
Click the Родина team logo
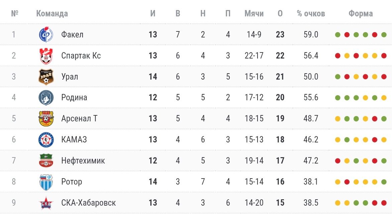click(46, 98)
